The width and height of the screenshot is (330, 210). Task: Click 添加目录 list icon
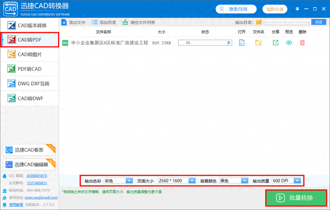[x=94, y=22]
